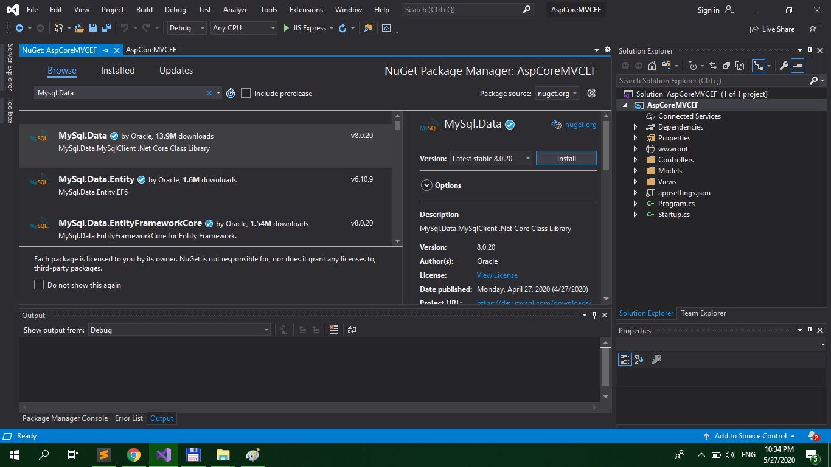Toggle word wrap in Output panel
Viewport: 831px width, 467px height.
352,330
